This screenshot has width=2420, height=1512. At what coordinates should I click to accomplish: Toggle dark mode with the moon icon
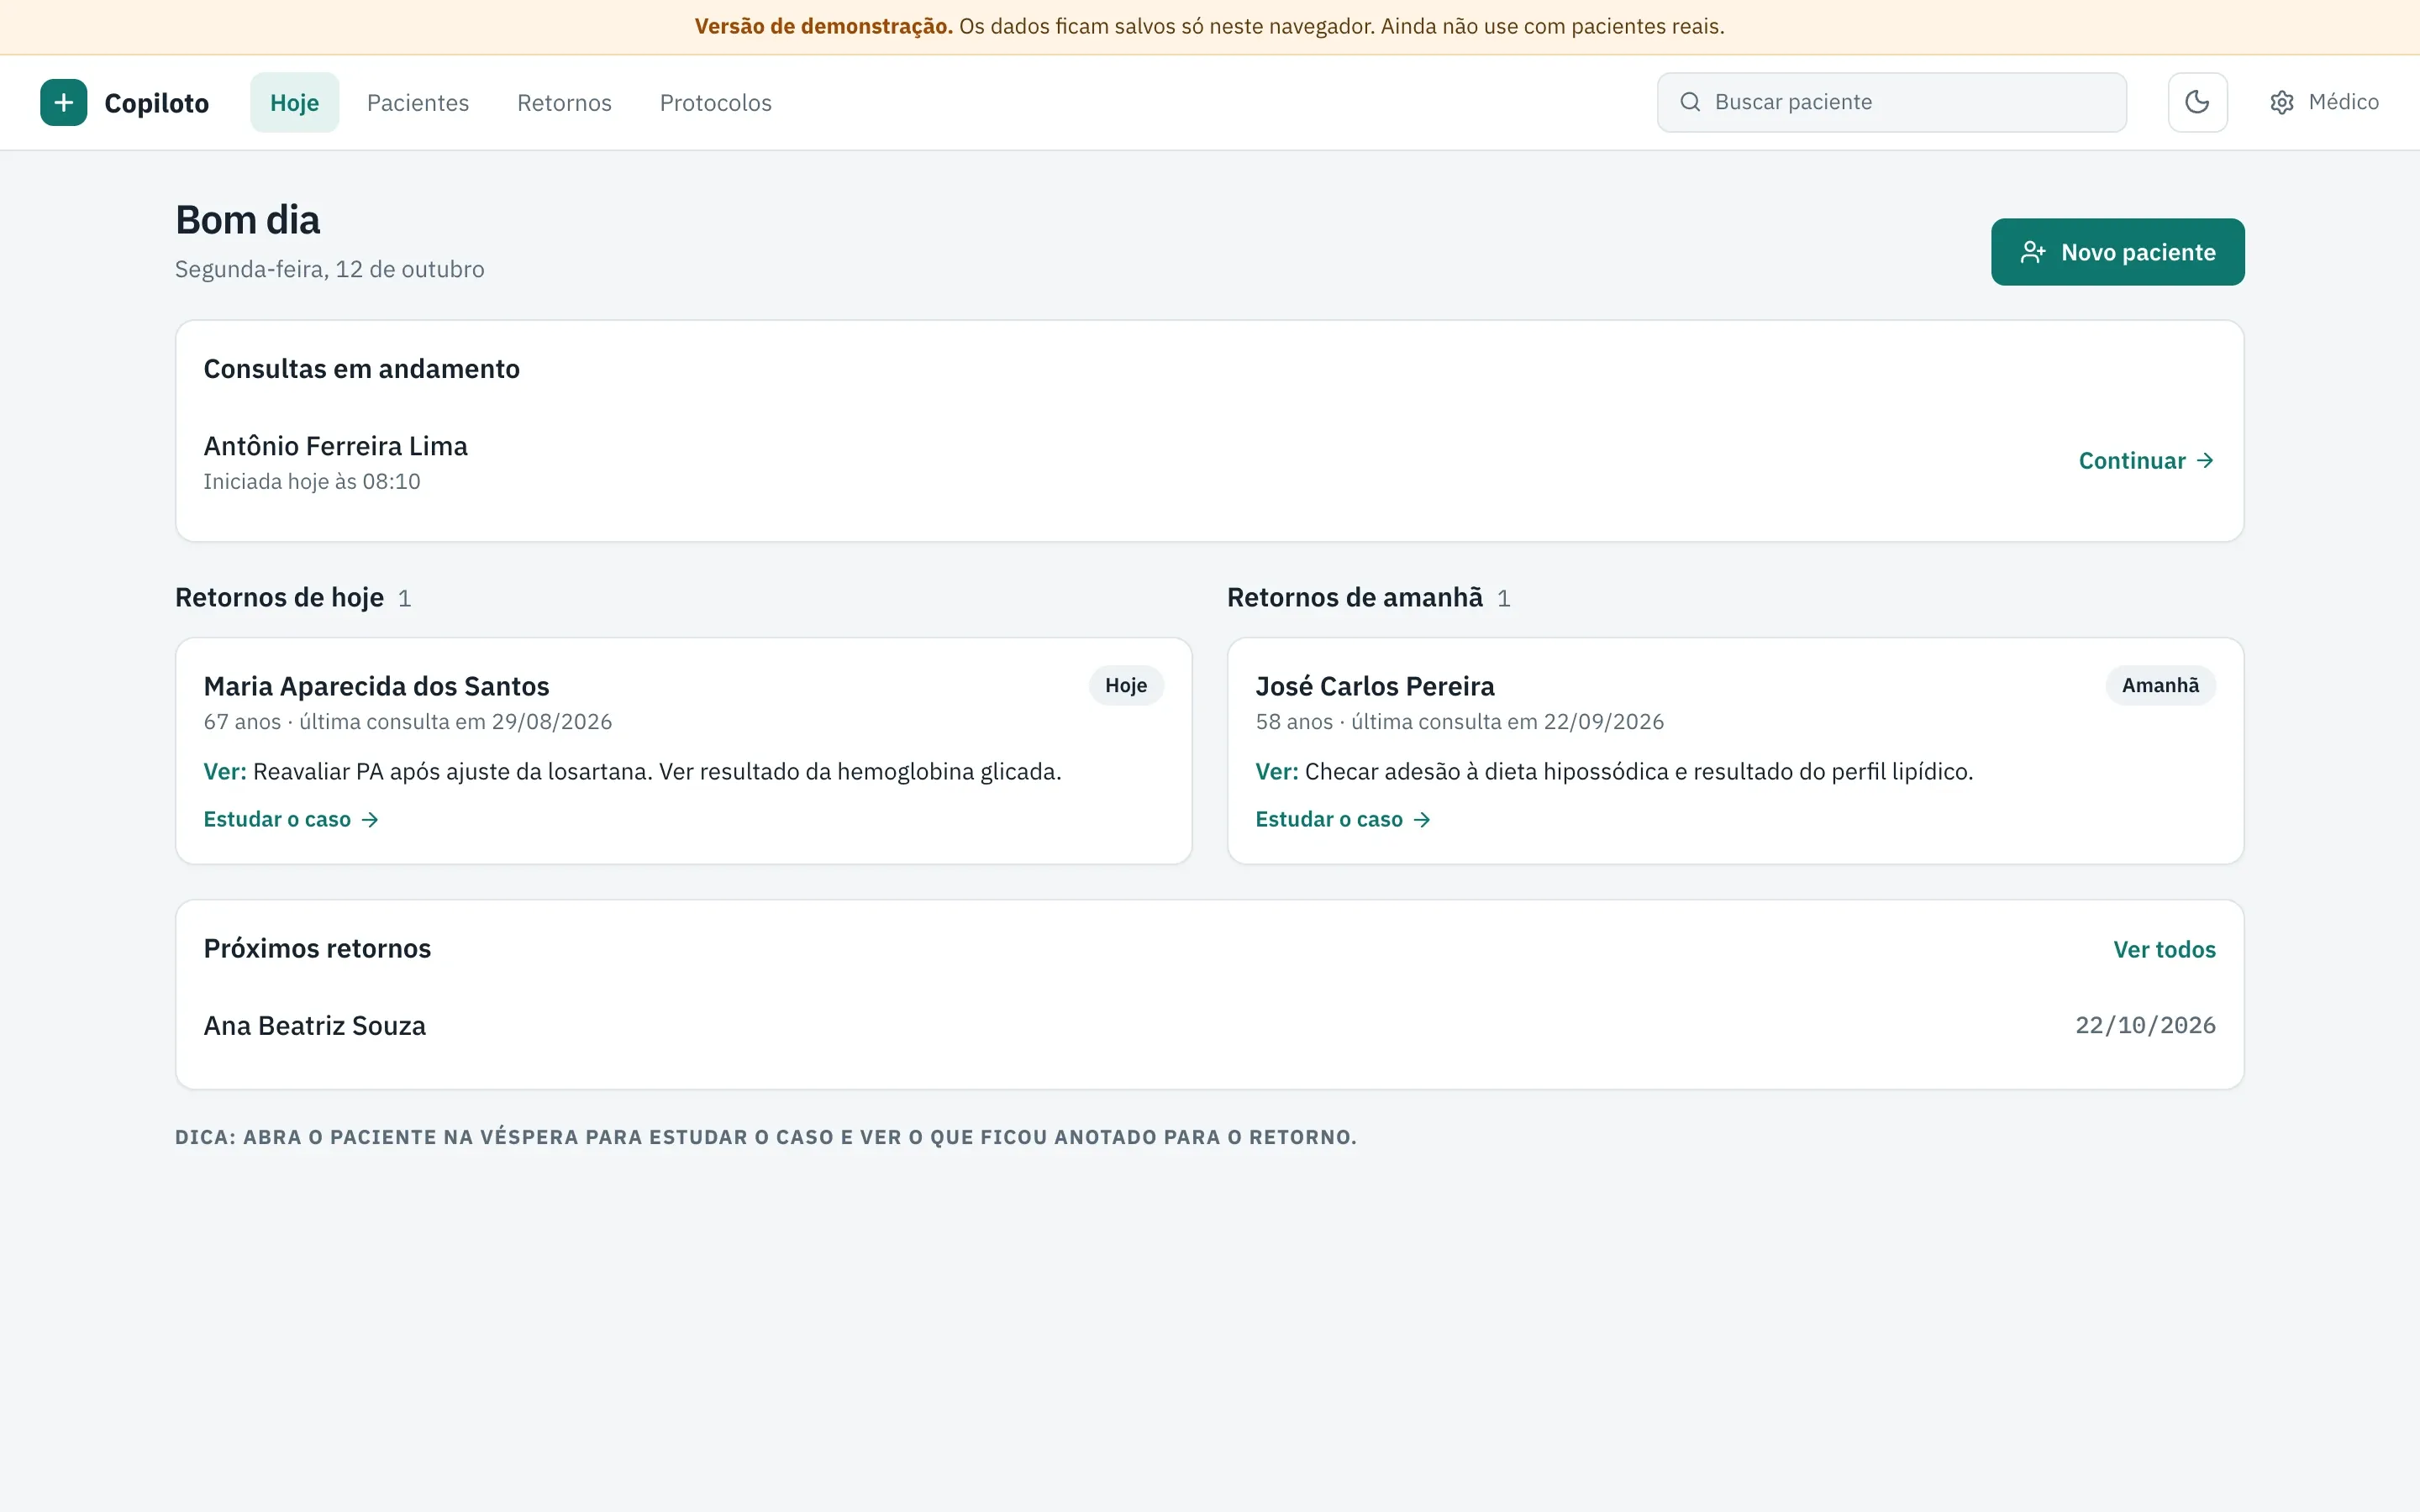click(2197, 102)
